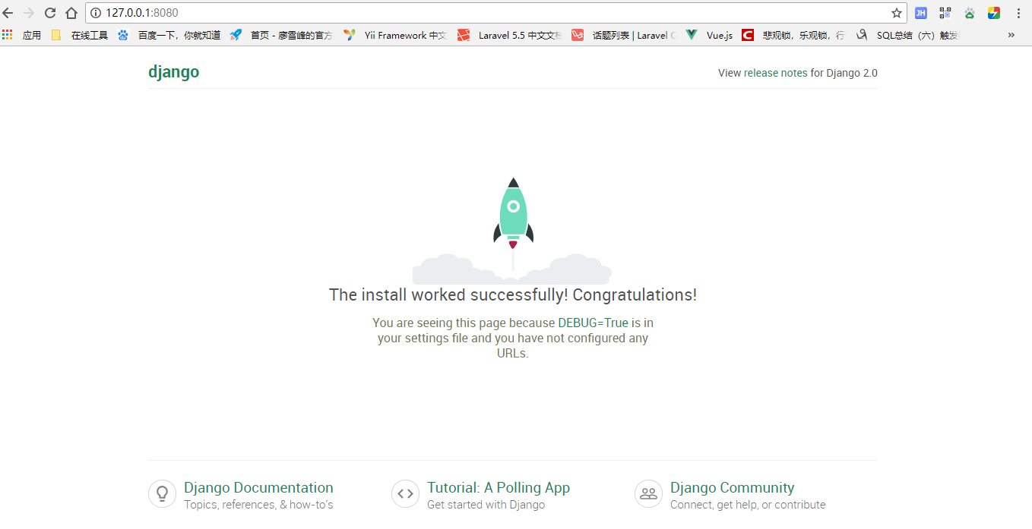Click the people community icon

pos(648,493)
